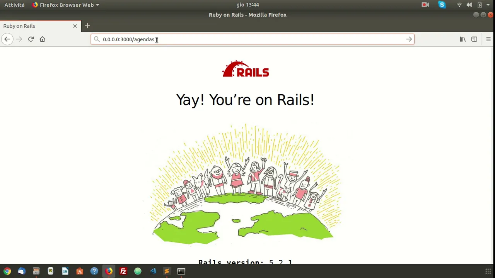Maximize the Firefox window
The image size is (495, 278).
483,15
